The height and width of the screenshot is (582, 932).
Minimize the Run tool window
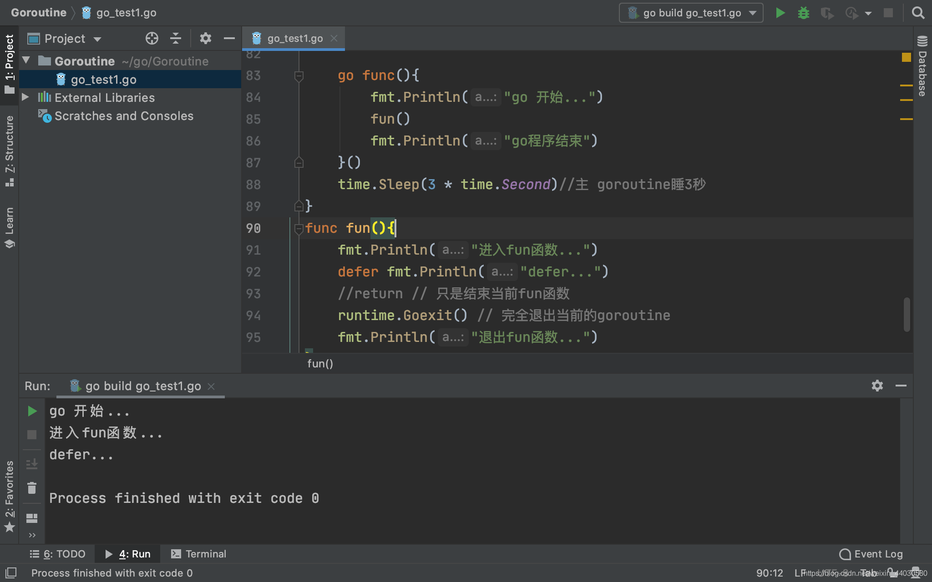coord(901,386)
